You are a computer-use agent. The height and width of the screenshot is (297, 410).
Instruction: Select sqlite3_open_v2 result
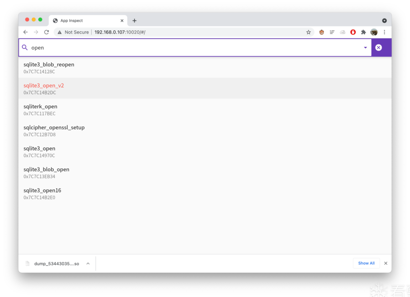[205, 88]
